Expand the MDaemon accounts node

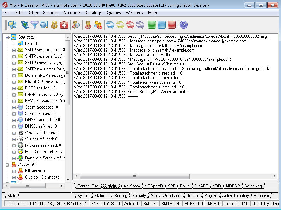coord(14,171)
